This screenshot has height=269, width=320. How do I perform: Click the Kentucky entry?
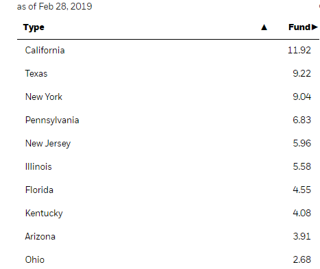click(x=44, y=214)
